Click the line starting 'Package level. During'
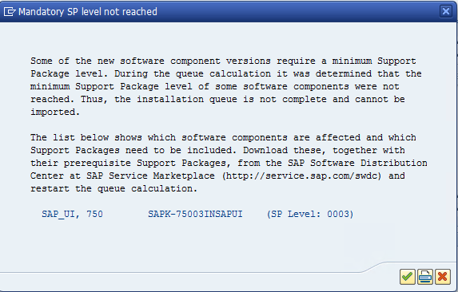458x292 pixels. (x=226, y=73)
